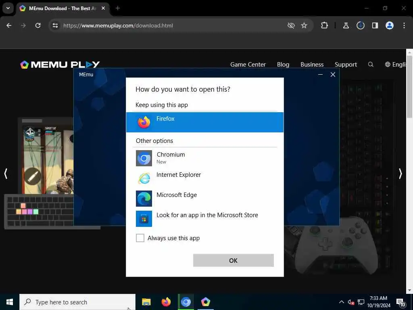Viewport: 413px width, 310px height.
Task: Open the taskbar clock and date
Action: [378, 302]
